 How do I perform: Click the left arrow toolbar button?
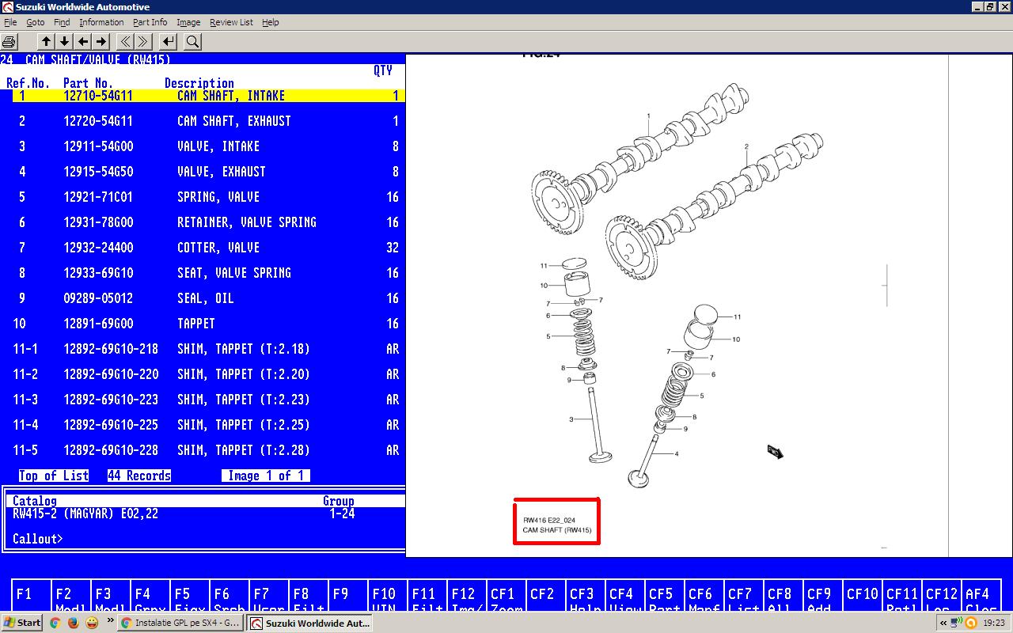[83, 42]
